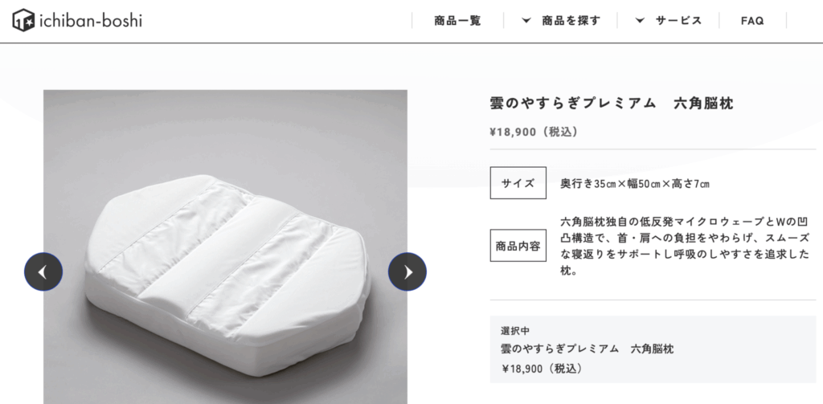Open the FAQ page link
Viewport: 823px width, 404px height.
(x=752, y=21)
